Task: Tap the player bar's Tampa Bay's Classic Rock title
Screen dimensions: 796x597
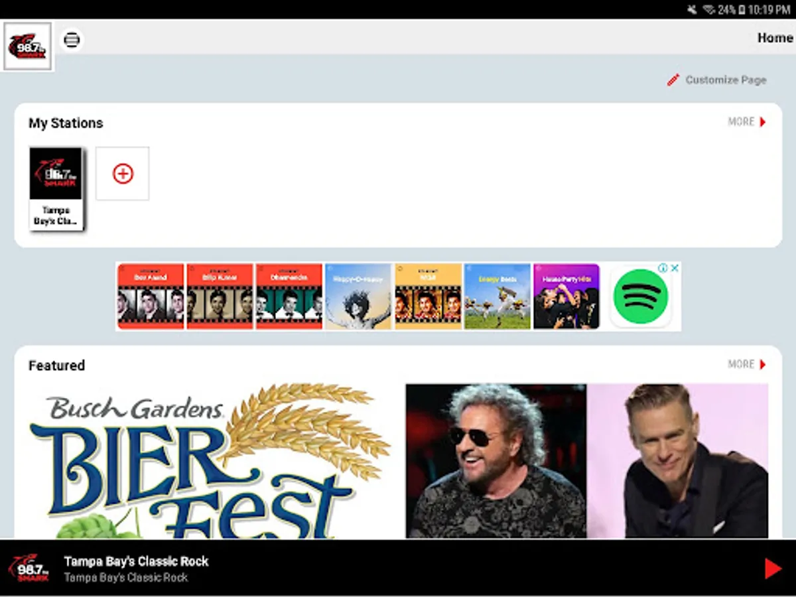Action: pos(136,561)
